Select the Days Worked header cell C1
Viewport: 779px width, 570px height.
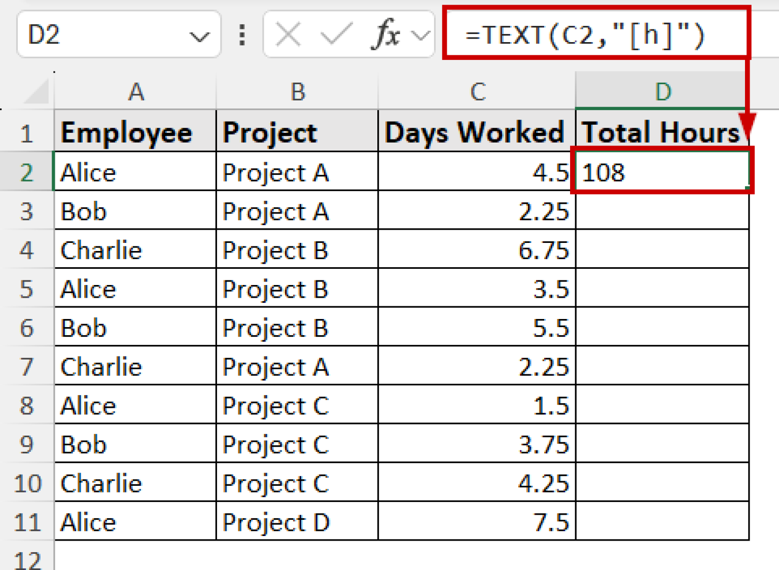(x=474, y=131)
